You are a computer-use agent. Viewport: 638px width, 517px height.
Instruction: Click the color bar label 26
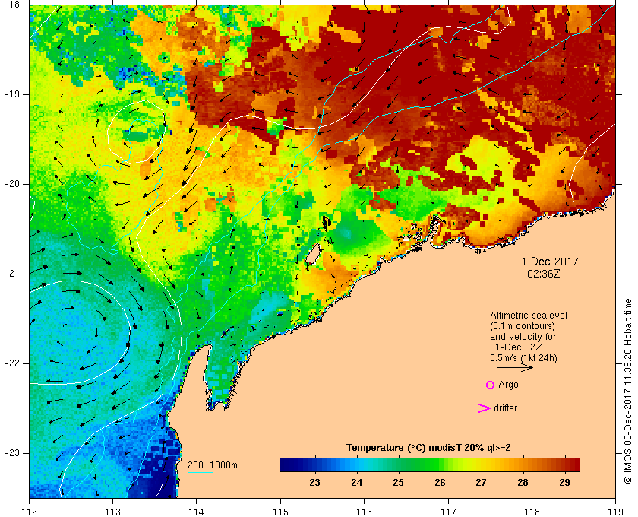pos(440,483)
